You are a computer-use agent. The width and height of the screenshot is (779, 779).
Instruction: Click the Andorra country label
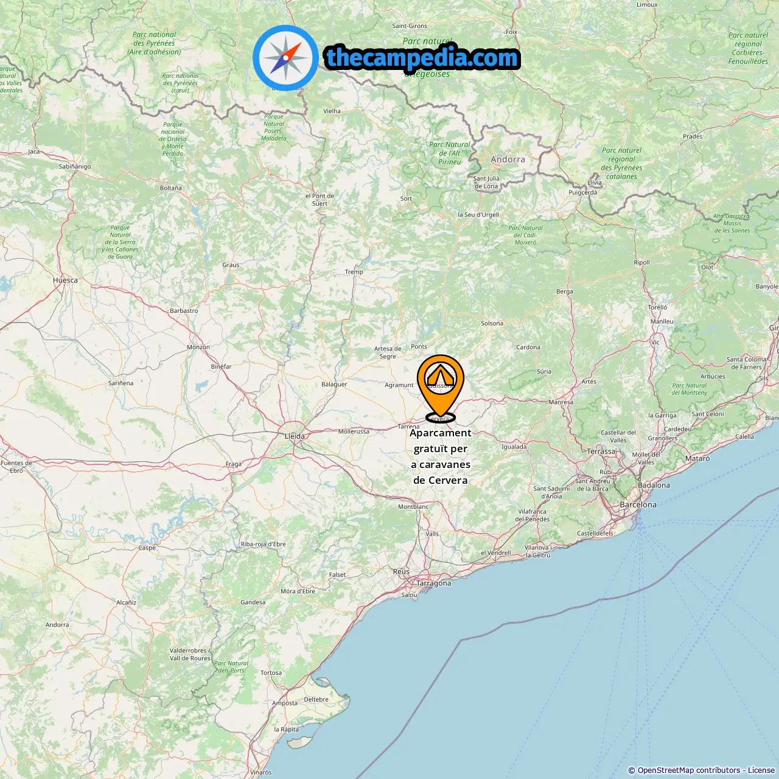click(508, 159)
